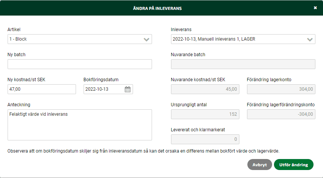Image resolution: width=323 pixels, height=178 pixels.
Task: Click the Förändring lagerförändringskonto label
Action: coord(281,105)
